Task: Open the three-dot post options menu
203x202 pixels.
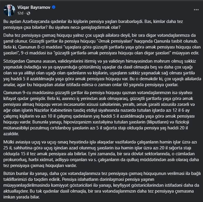Action: [x=196, y=10]
